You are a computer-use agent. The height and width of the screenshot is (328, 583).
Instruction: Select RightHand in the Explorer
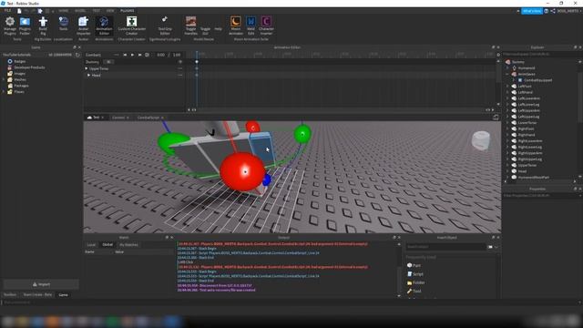click(527, 135)
